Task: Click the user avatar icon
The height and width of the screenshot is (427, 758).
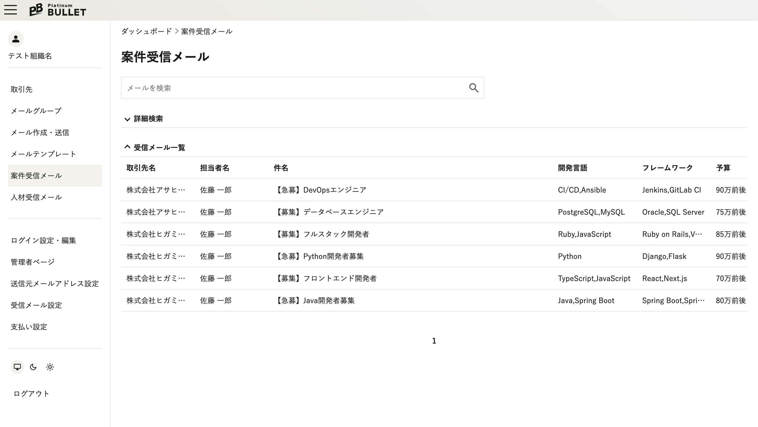Action: (16, 39)
